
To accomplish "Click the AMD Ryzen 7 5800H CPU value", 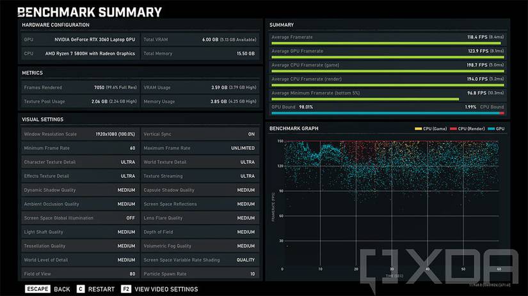I will 90,54.
